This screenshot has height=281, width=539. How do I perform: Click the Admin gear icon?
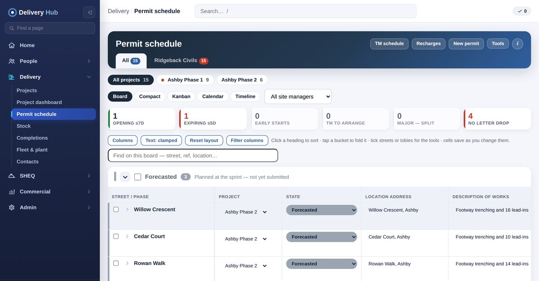pos(12,208)
